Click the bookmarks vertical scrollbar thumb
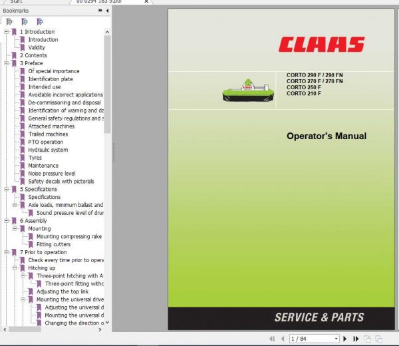This screenshot has width=399, height=346. tap(107, 85)
